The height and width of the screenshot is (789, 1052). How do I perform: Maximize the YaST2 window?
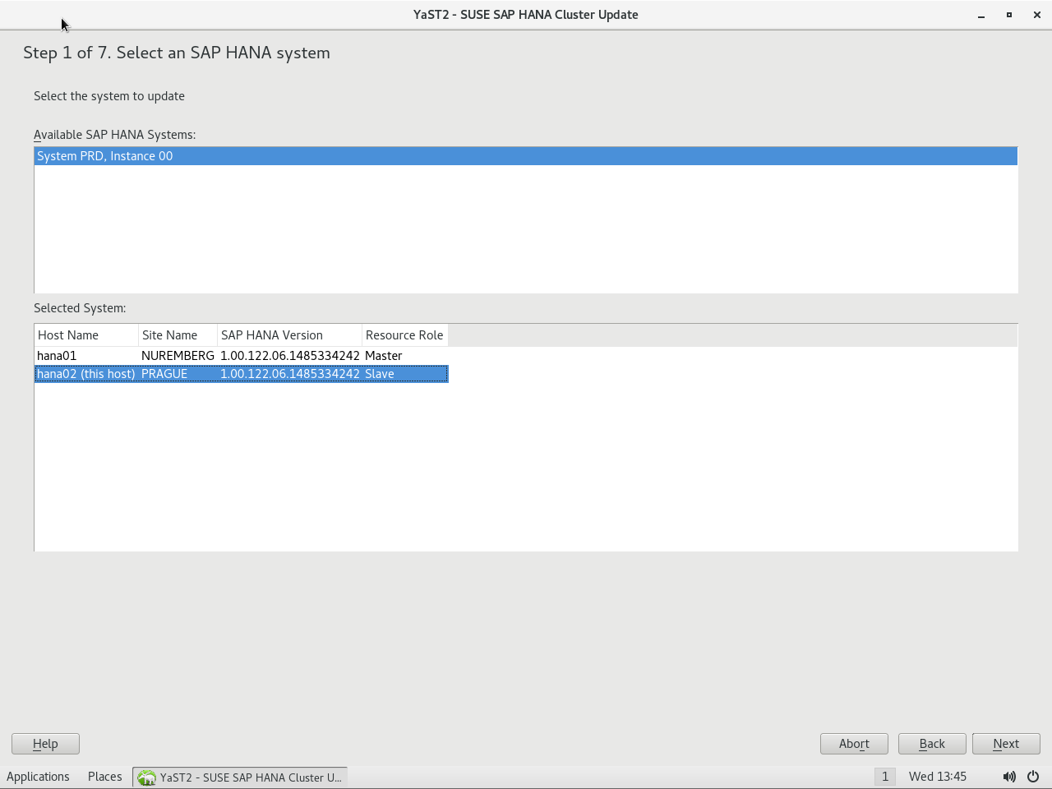[1009, 15]
